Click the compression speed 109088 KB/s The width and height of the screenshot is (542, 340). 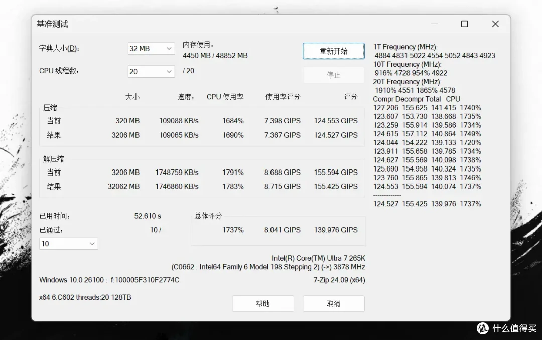pos(179,121)
